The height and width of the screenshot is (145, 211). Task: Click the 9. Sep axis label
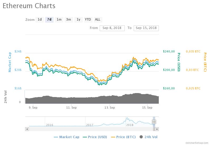(33, 108)
